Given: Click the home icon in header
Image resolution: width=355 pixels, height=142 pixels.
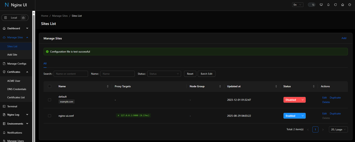Looking at the screenshot, I should [x=343, y=5].
